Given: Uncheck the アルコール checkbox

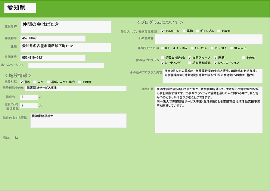Looking at the screenshot, I should point(163,31).
